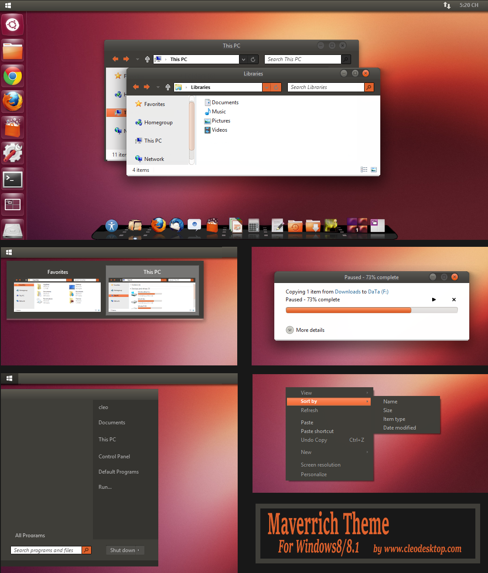Go up one level in Libraries window
This screenshot has height=573, width=488.
[x=168, y=87]
